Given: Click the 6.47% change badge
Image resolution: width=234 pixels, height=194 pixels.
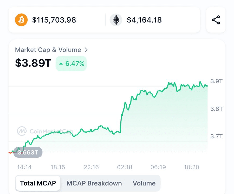Looking at the screenshot, I should (71, 63).
